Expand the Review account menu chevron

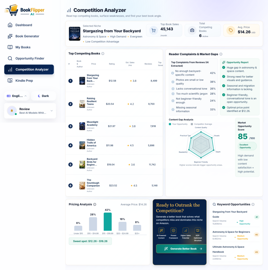point(52,111)
